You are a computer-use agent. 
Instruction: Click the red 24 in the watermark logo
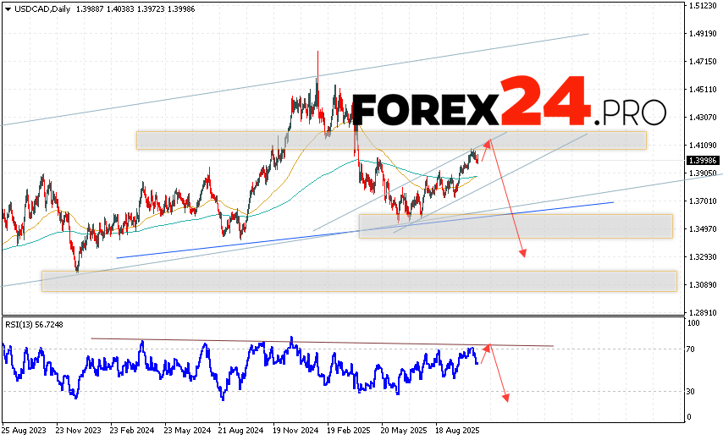coord(545,102)
